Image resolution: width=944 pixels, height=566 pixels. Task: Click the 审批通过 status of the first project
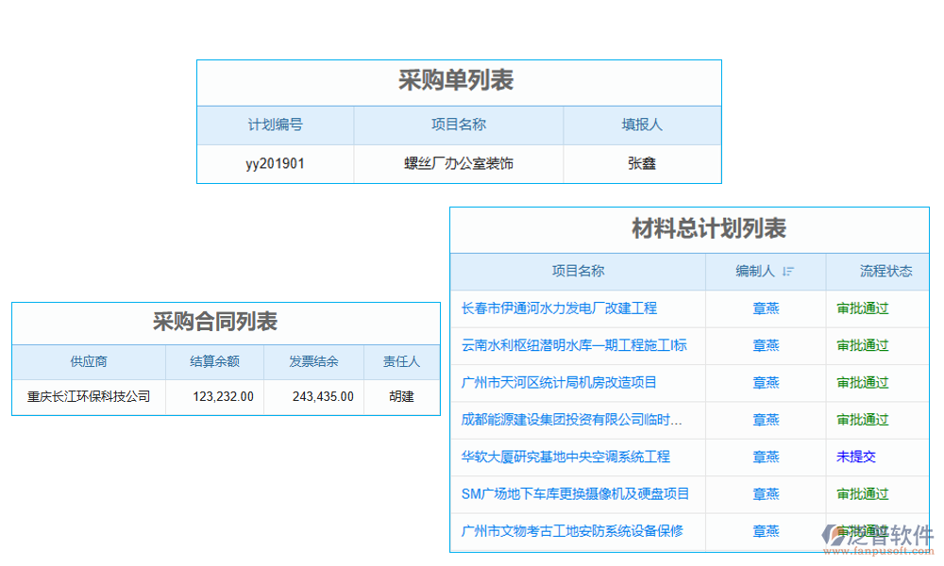pos(862,308)
